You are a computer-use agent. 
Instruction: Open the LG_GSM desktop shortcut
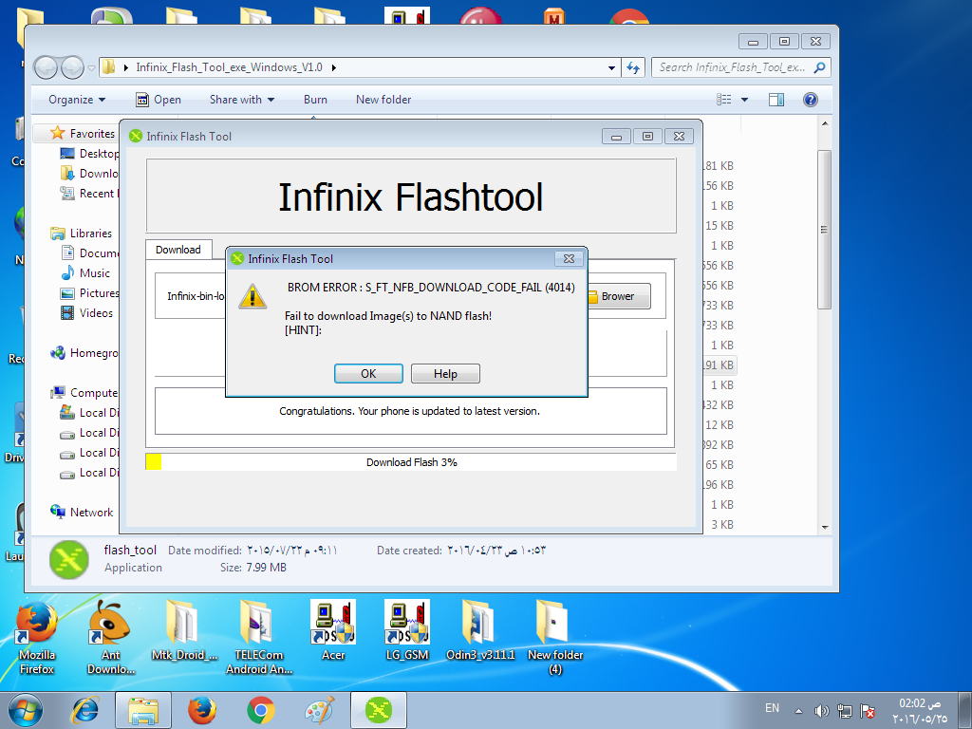tap(406, 631)
